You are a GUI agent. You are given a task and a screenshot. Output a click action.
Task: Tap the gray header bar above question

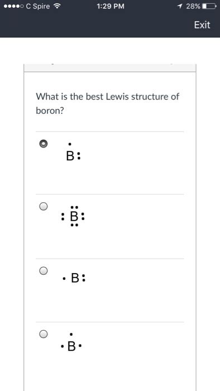pos(110,68)
